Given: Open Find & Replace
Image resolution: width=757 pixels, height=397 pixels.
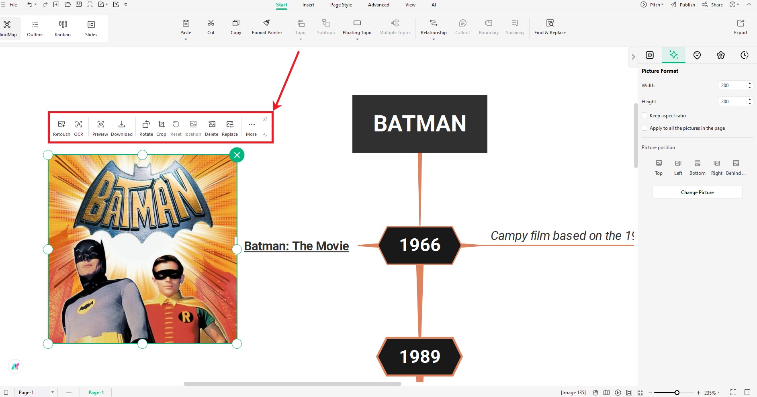Looking at the screenshot, I should tap(550, 27).
